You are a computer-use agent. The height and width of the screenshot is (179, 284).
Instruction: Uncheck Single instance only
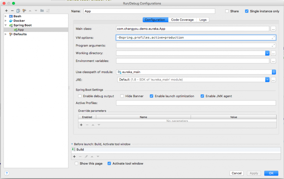[247, 11]
